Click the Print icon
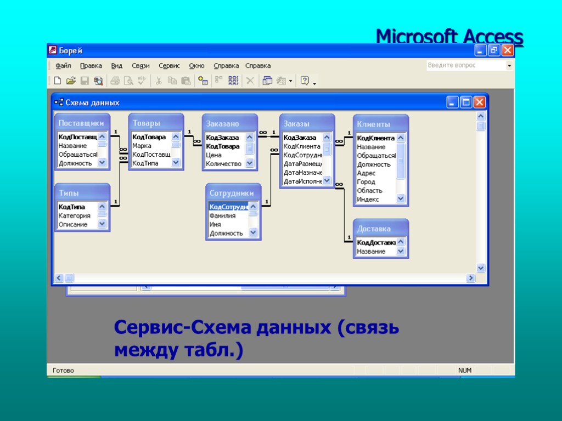The image size is (562, 421). 115,81
